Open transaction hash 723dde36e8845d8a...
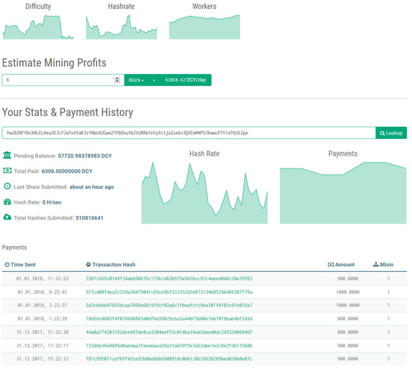The image size is (412, 369). pos(169,346)
